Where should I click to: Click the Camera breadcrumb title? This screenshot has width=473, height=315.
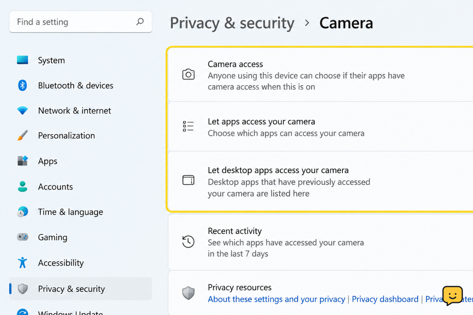[346, 23]
